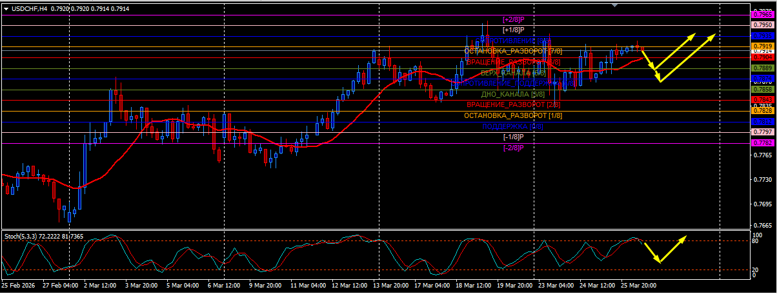Click the OHLC quote values 0.7920 0.7920 0.7914 0.7914
777x294 pixels.
90,9
